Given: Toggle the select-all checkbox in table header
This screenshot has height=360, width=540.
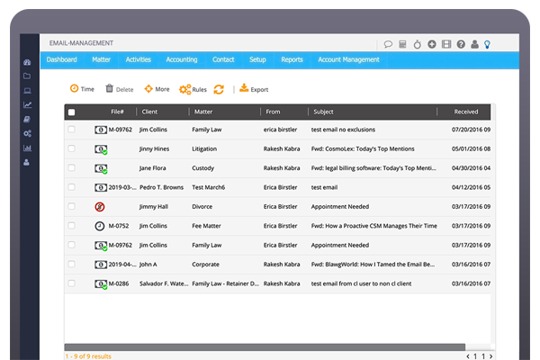Looking at the screenshot, I should (72, 112).
